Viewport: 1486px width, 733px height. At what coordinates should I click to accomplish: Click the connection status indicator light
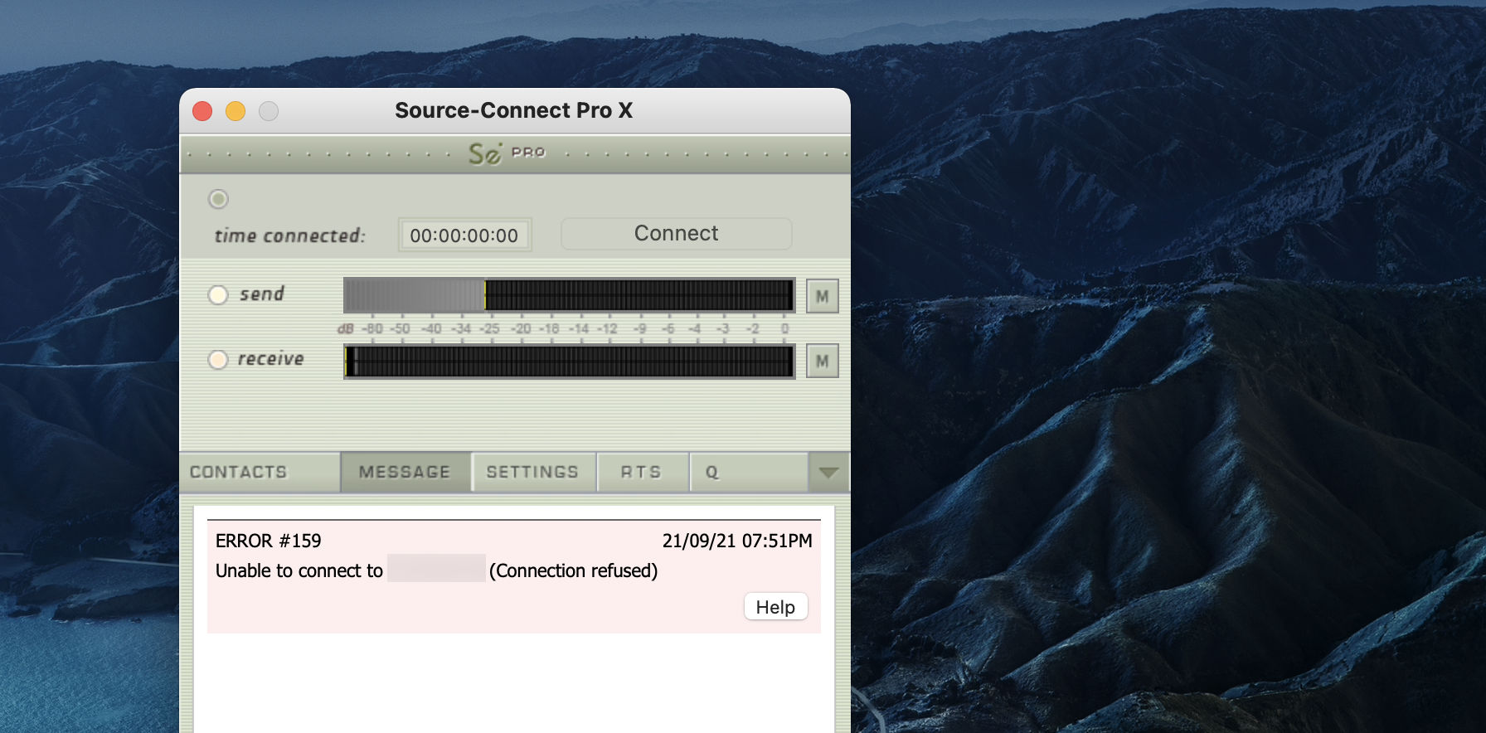point(218,199)
